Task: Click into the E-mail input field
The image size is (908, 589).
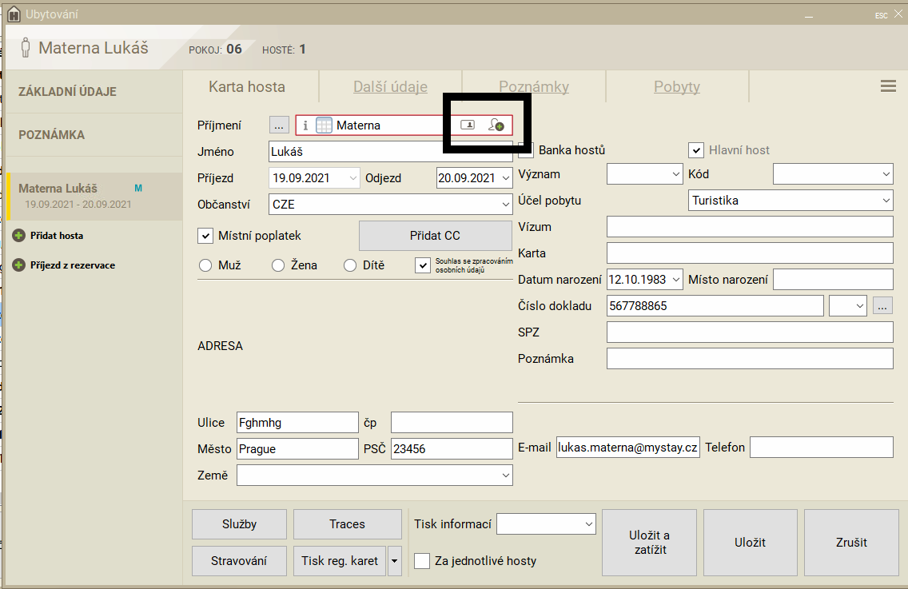Action: click(627, 448)
